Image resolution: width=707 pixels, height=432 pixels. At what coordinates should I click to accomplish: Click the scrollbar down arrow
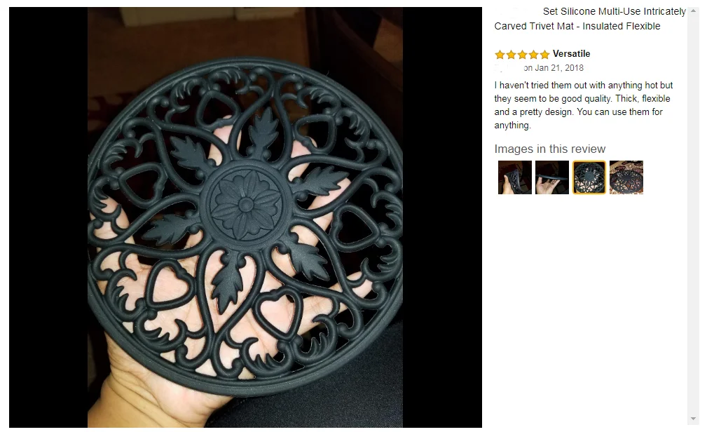click(x=693, y=419)
